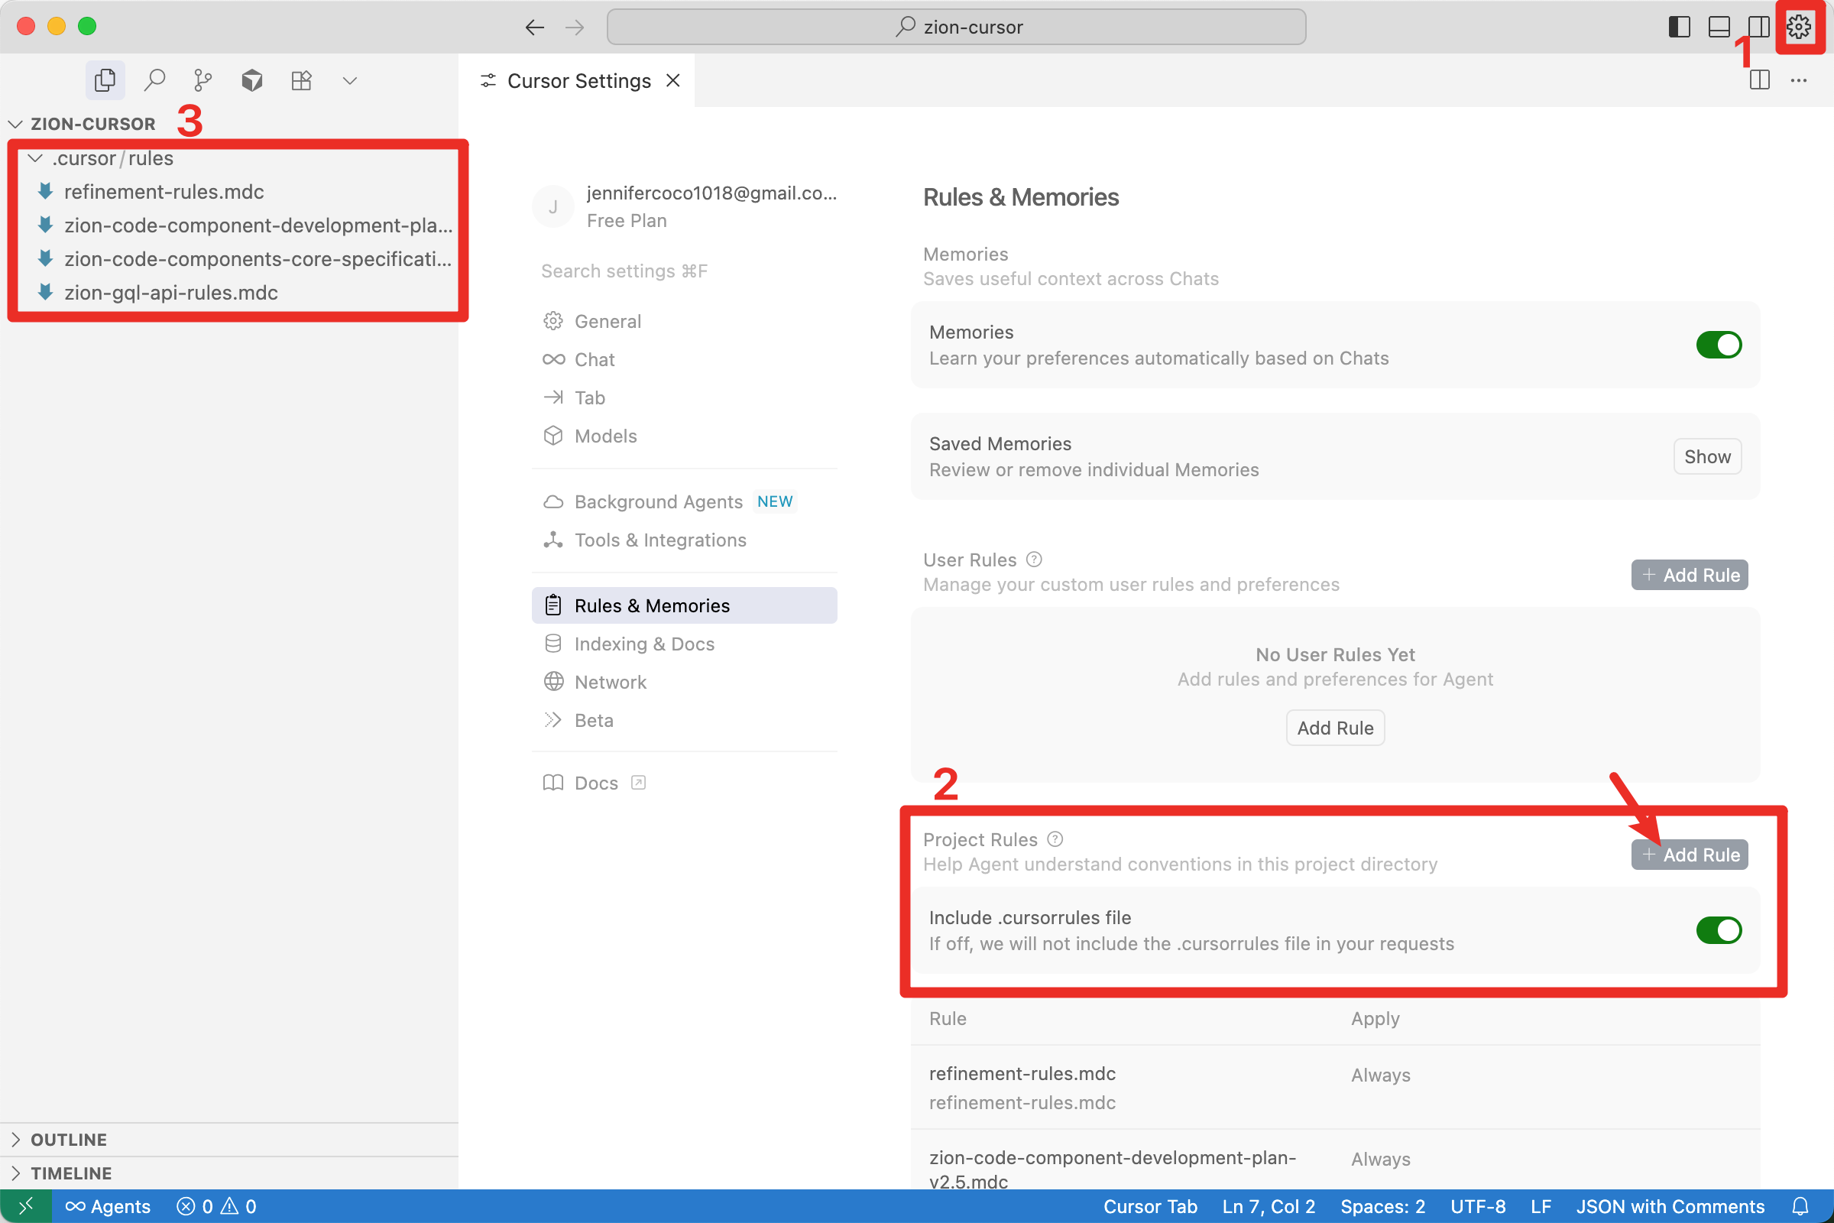
Task: Change indentation via Spaces: 2
Action: tap(1382, 1207)
